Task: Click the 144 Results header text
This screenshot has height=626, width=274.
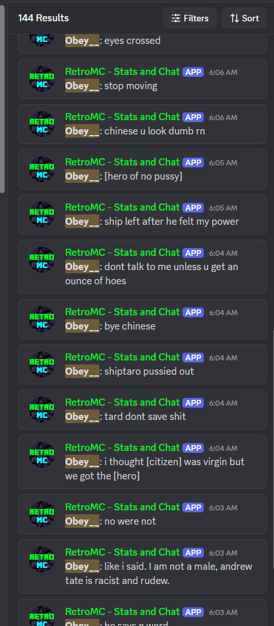Action: 43,18
